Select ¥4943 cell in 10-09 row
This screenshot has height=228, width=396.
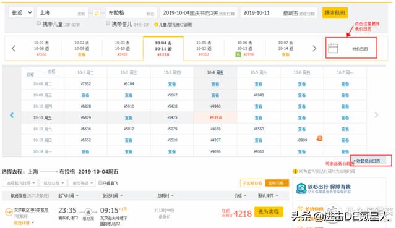pos(259,95)
